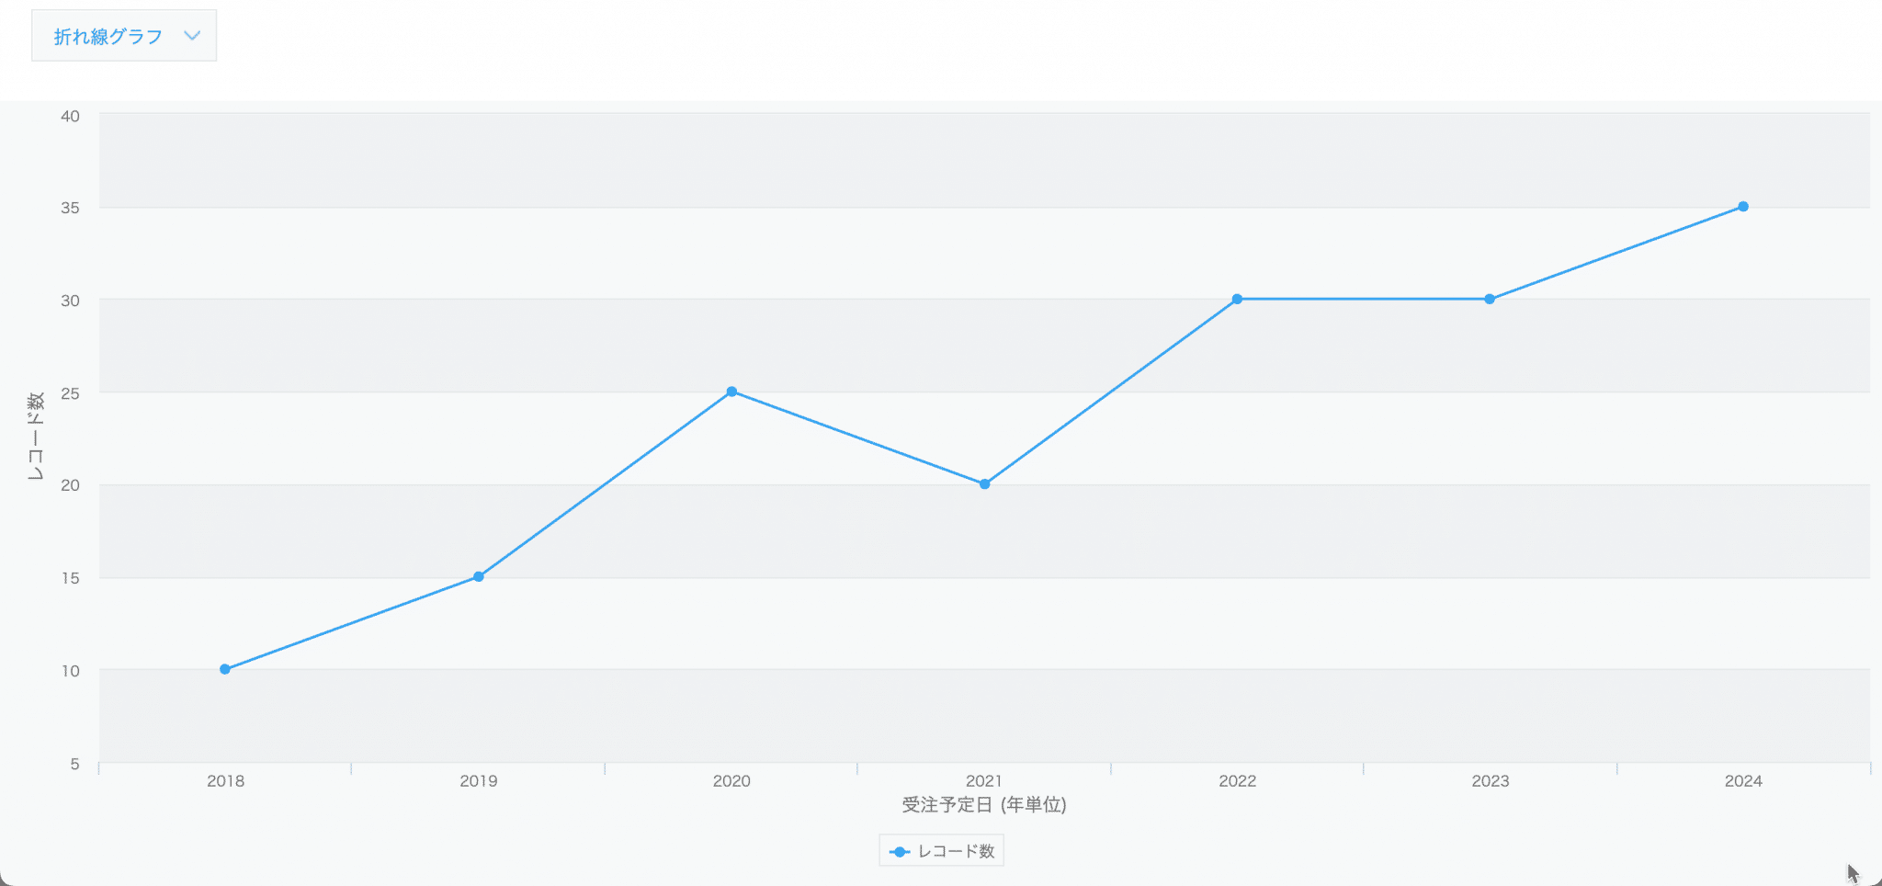Viewport: 1882px width, 886px height.
Task: Click the 2020 data point at 25
Action: pos(731,392)
